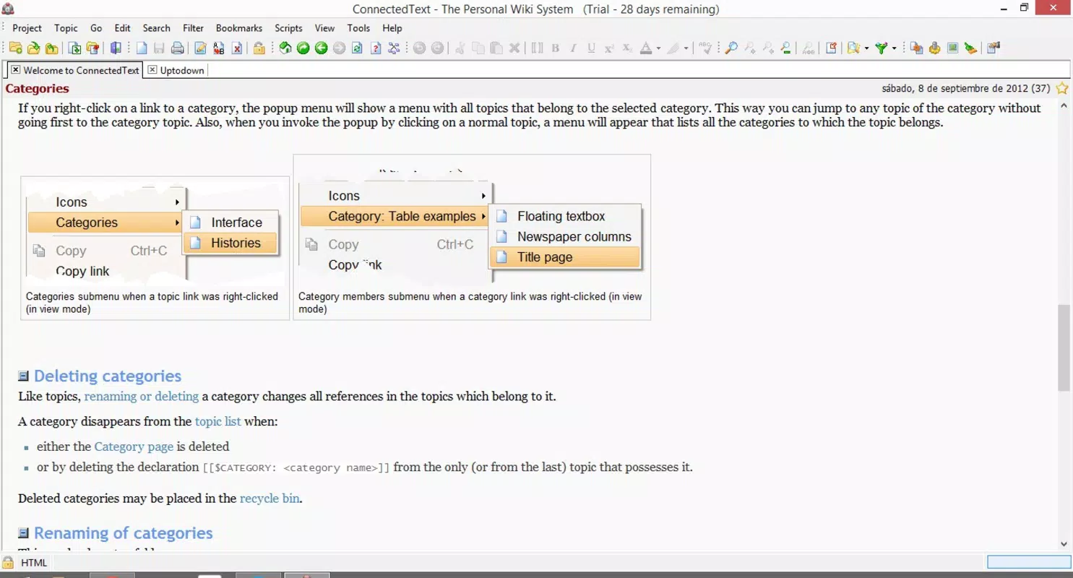
Task: Click the new blank document icon
Action: (142, 48)
